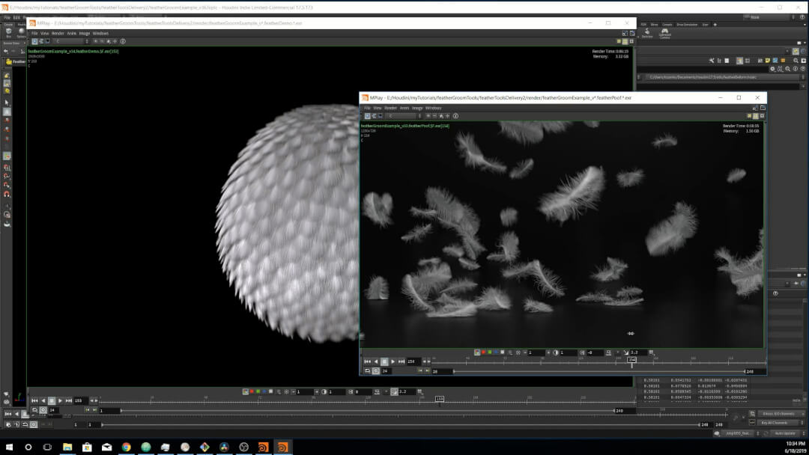Click gamma value 2.2 in featherPoof MPlay
Image resolution: width=809 pixels, height=455 pixels.
(638, 352)
